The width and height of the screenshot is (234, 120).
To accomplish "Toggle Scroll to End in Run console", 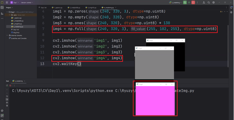I will click(7, 99).
